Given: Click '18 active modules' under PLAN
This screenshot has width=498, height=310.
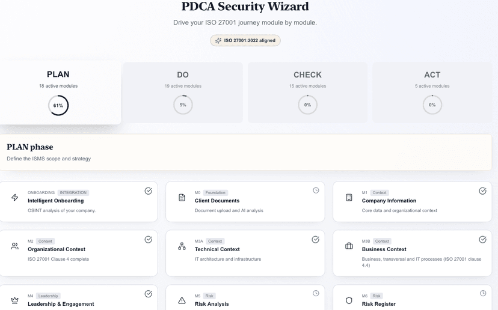Looking at the screenshot, I should (58, 86).
